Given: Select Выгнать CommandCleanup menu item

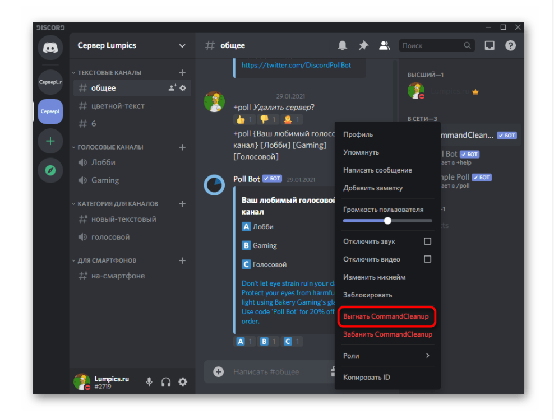Looking at the screenshot, I should (386, 316).
